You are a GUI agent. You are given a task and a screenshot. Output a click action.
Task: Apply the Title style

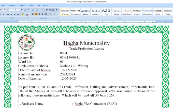point(106,12)
